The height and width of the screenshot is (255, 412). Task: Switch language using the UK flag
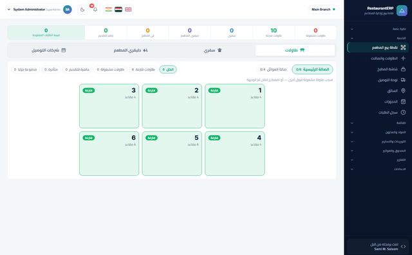tap(128, 10)
